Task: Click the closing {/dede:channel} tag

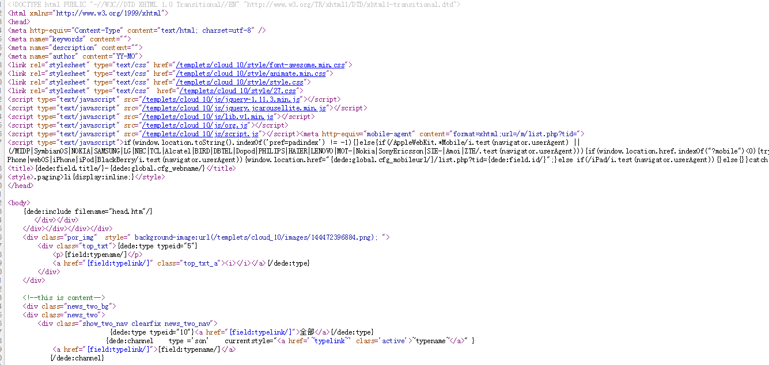Action: (77, 358)
